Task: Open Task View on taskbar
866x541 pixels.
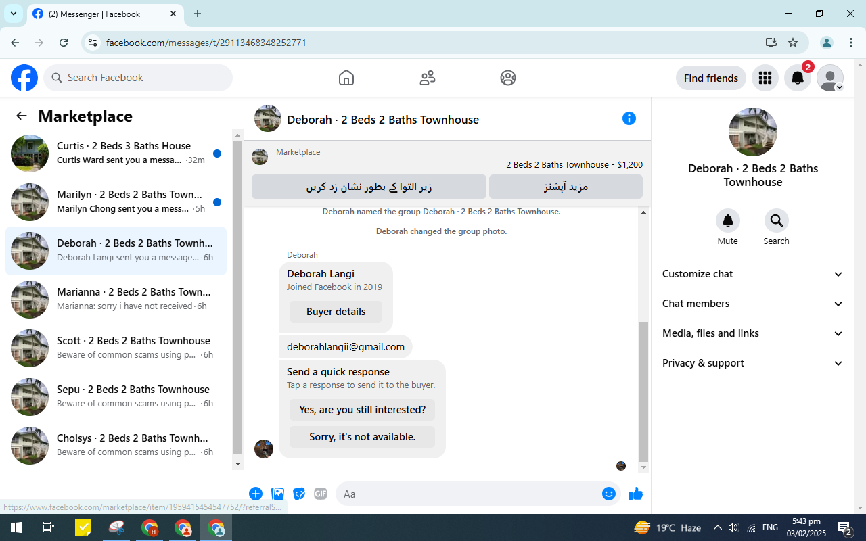Action: click(49, 527)
